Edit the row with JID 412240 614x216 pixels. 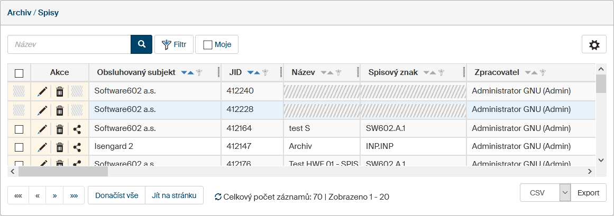[x=43, y=92]
